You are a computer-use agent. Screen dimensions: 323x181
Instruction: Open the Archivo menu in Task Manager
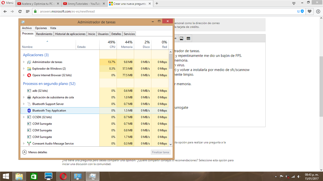(27, 28)
